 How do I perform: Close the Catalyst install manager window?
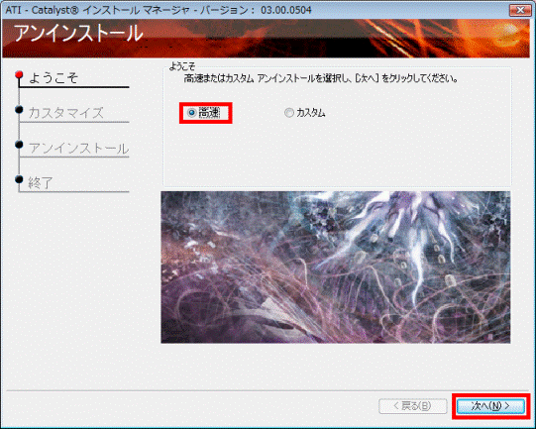(520, 10)
